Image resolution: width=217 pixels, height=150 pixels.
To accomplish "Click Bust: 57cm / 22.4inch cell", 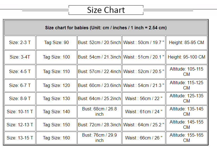I will pyautogui.click(x=99, y=71).
